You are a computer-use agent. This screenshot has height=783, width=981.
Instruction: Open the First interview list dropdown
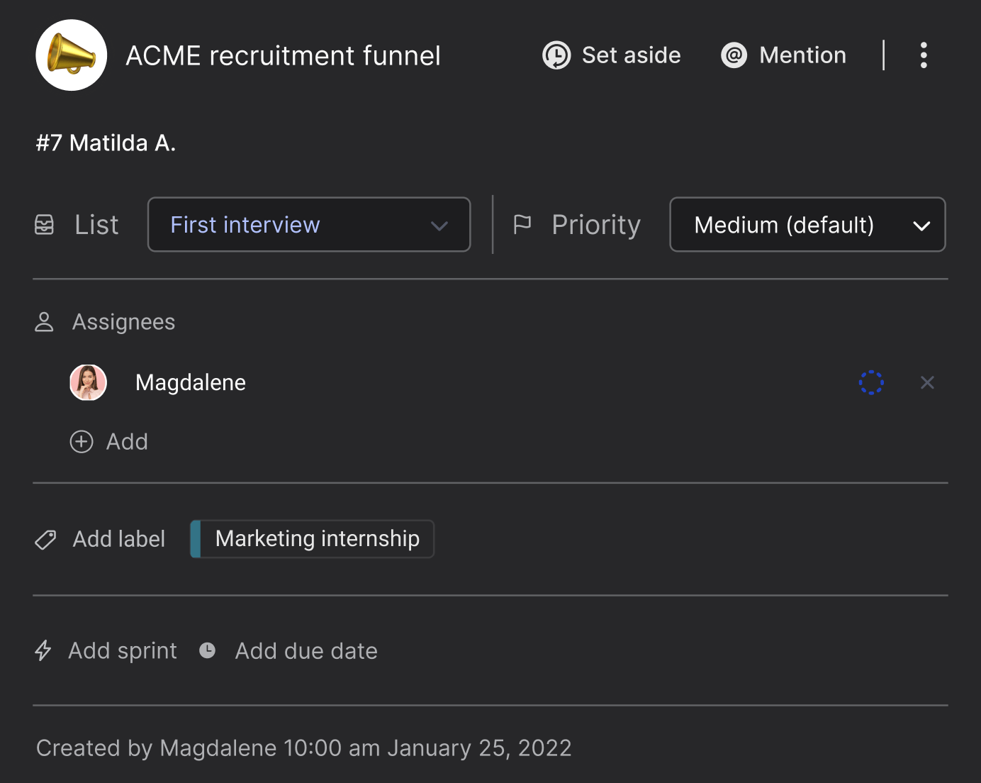coord(309,224)
